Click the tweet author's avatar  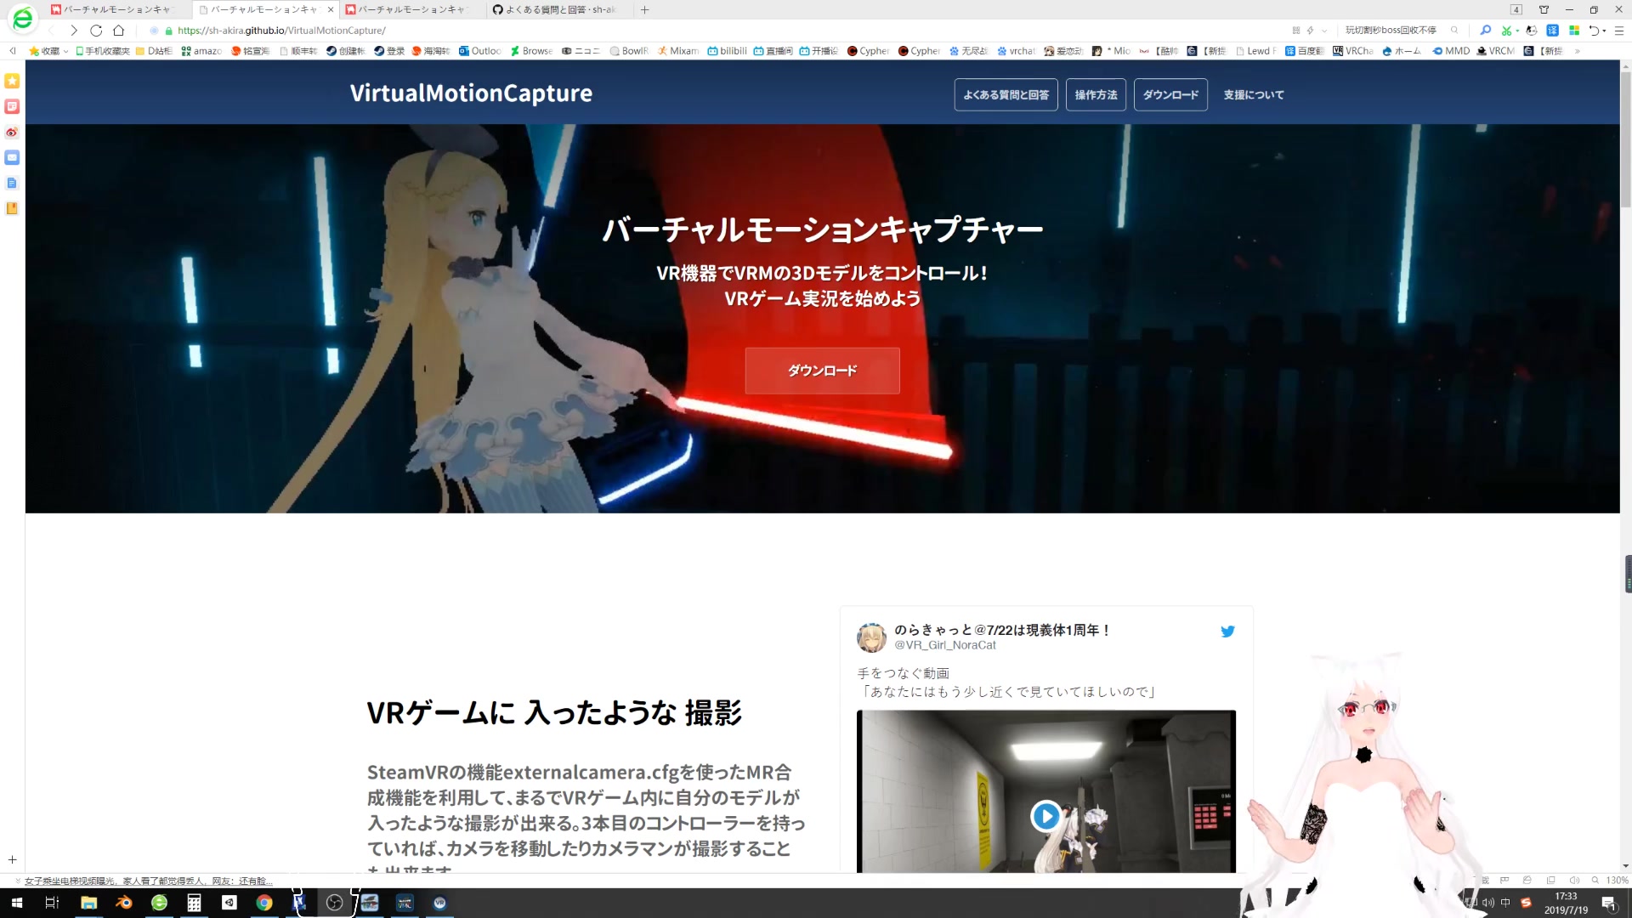(x=871, y=637)
